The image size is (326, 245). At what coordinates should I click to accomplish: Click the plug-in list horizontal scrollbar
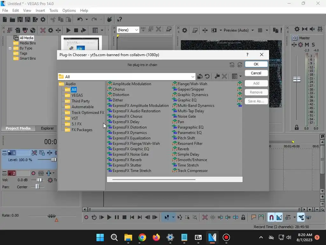point(154,179)
